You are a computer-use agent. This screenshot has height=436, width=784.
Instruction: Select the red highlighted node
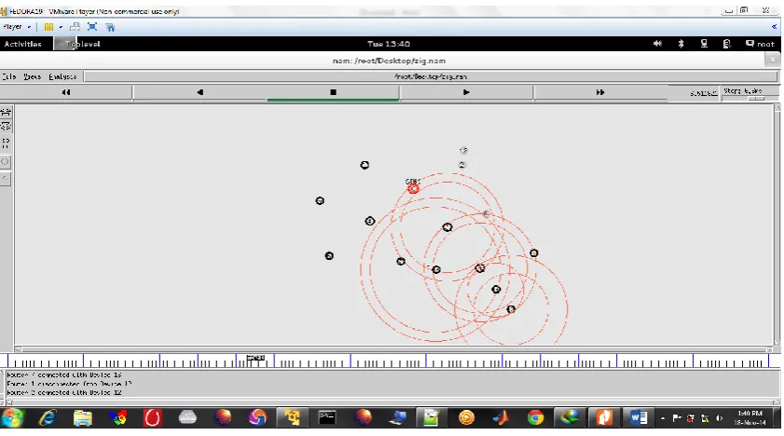point(413,189)
